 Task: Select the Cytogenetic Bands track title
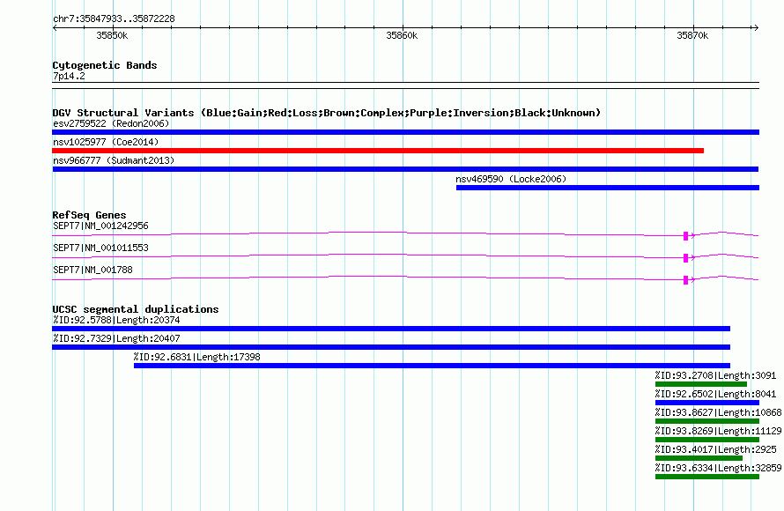[x=105, y=65]
